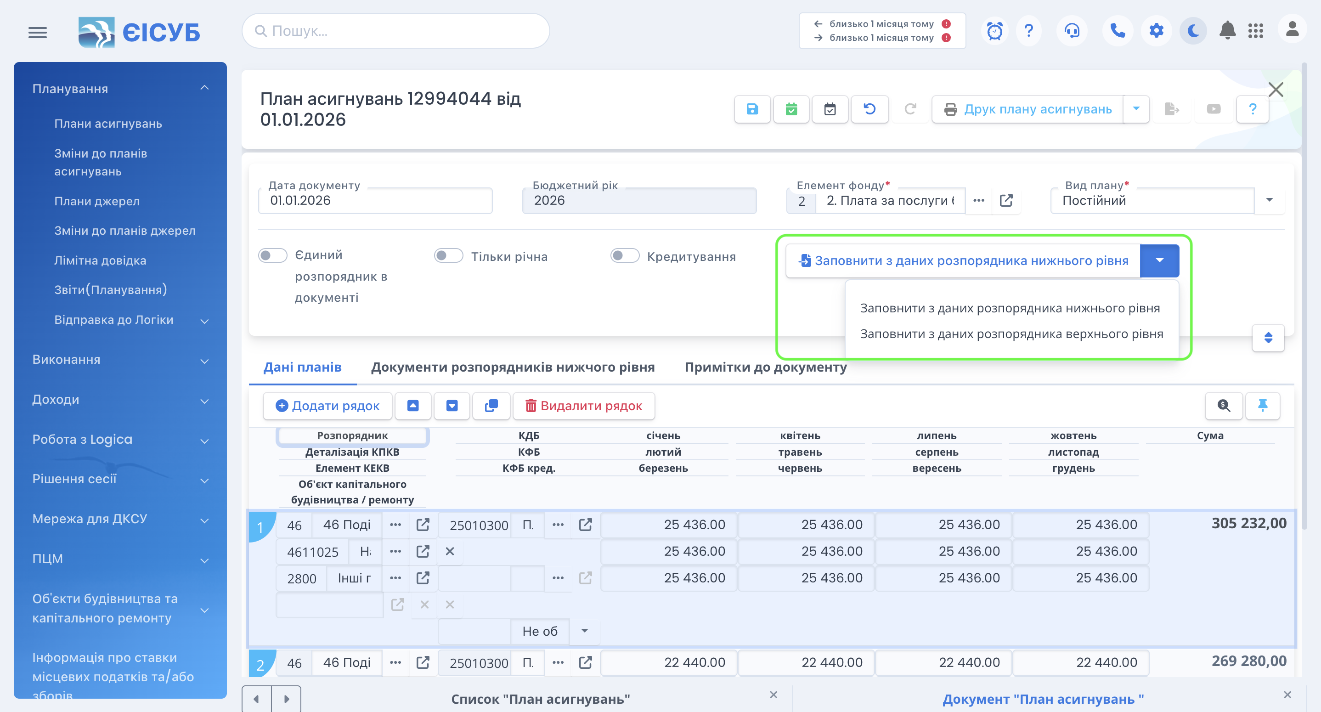The width and height of the screenshot is (1321, 712).
Task: Save the document with the floppy icon
Action: pyautogui.click(x=752, y=109)
